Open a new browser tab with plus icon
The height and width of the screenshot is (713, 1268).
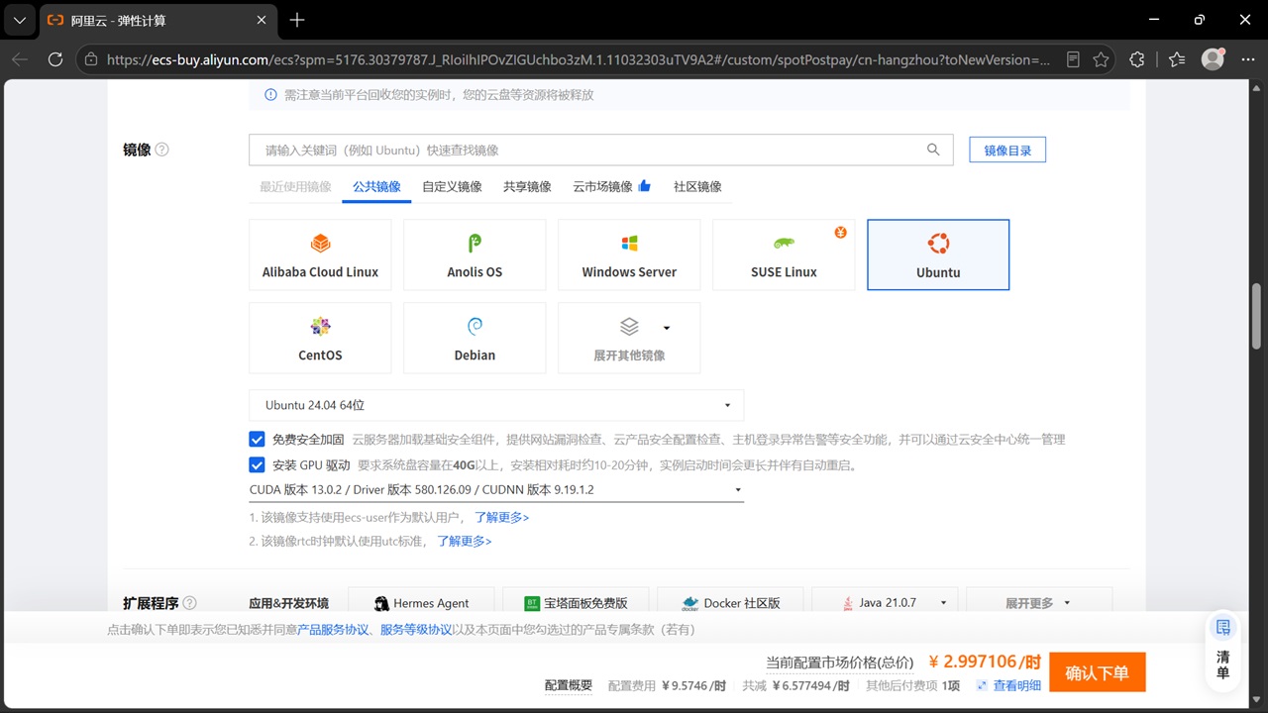[x=297, y=20]
